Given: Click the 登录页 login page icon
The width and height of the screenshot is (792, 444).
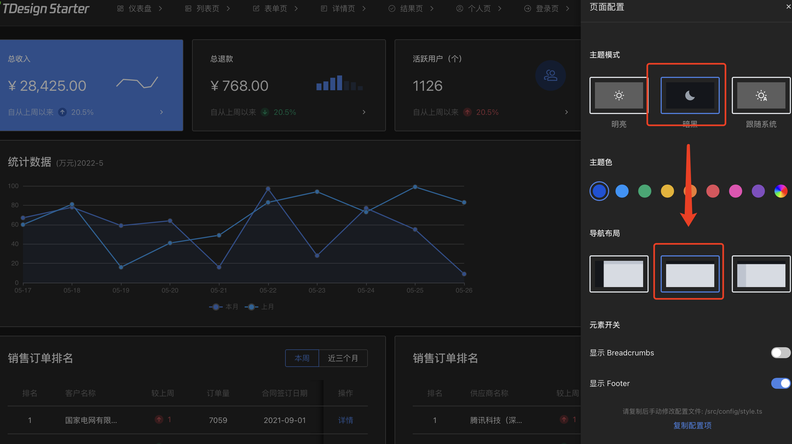Looking at the screenshot, I should [x=527, y=8].
